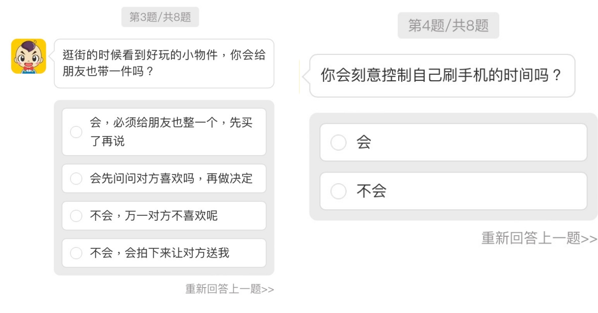
Task: Select radio circle for '不会，会拍下来让对方送我'
Action: click(76, 253)
